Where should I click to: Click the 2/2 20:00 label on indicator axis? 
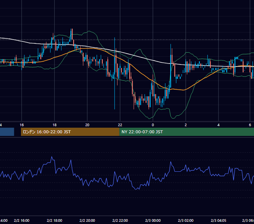(87, 220)
